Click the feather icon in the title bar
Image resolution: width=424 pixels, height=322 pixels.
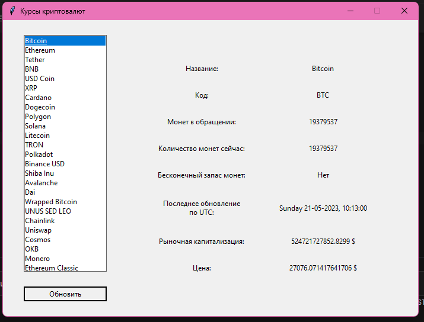[12, 11]
